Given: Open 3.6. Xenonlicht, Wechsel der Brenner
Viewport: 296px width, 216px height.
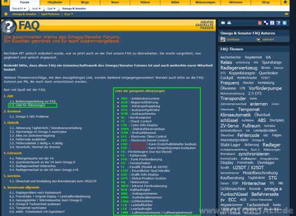Looking at the screenshot, I should pyautogui.click(x=35, y=147).
